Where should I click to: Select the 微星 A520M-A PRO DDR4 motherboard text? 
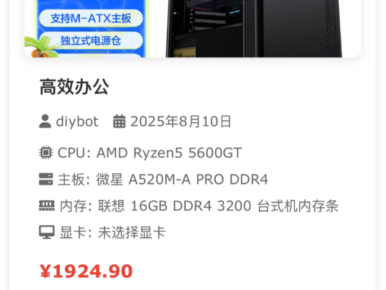[182, 179]
